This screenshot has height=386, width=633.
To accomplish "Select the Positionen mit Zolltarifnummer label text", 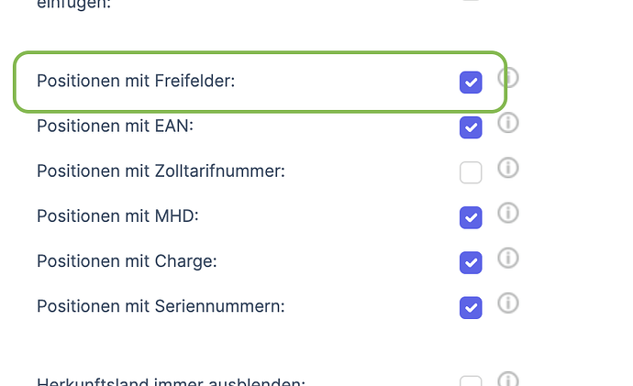I will click(x=161, y=171).
